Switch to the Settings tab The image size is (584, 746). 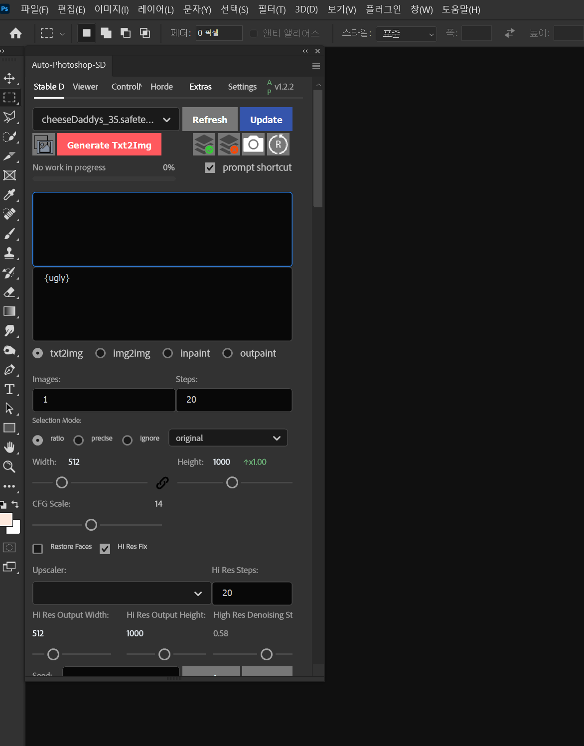(x=242, y=87)
